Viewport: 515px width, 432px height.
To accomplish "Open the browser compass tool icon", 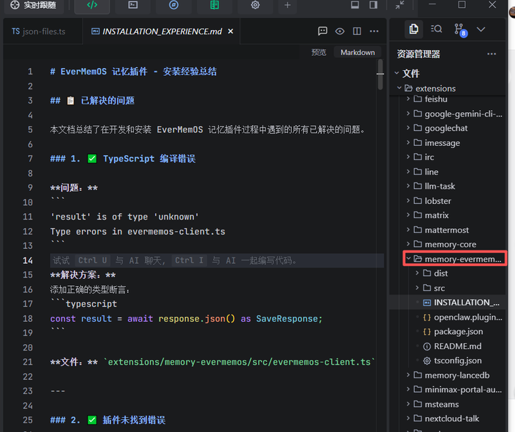I will (x=174, y=5).
